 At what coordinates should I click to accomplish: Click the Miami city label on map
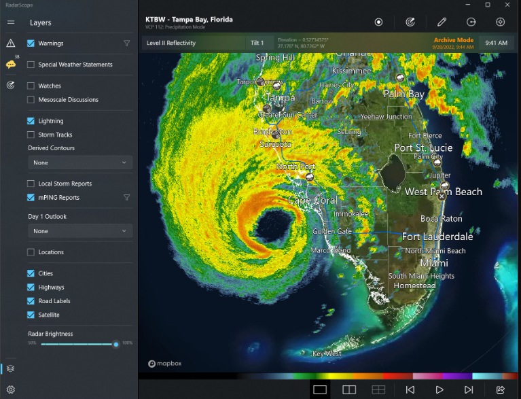434,263
